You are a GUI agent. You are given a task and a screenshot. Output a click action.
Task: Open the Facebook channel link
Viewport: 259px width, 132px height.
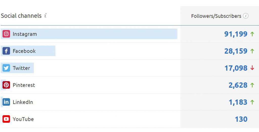(24, 51)
